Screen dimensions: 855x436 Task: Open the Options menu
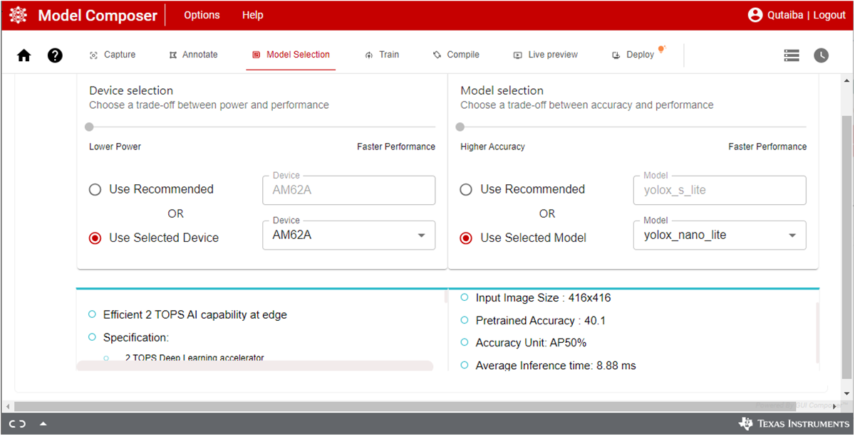point(202,15)
